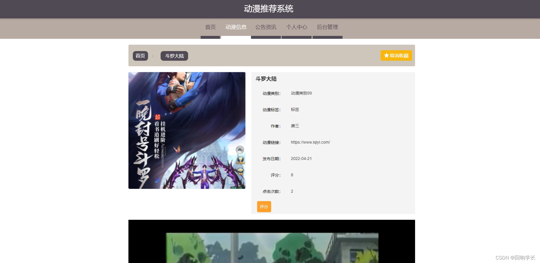Open the https://www.iqiyi.com/ anime link
Image resolution: width=540 pixels, height=263 pixels.
coord(310,142)
